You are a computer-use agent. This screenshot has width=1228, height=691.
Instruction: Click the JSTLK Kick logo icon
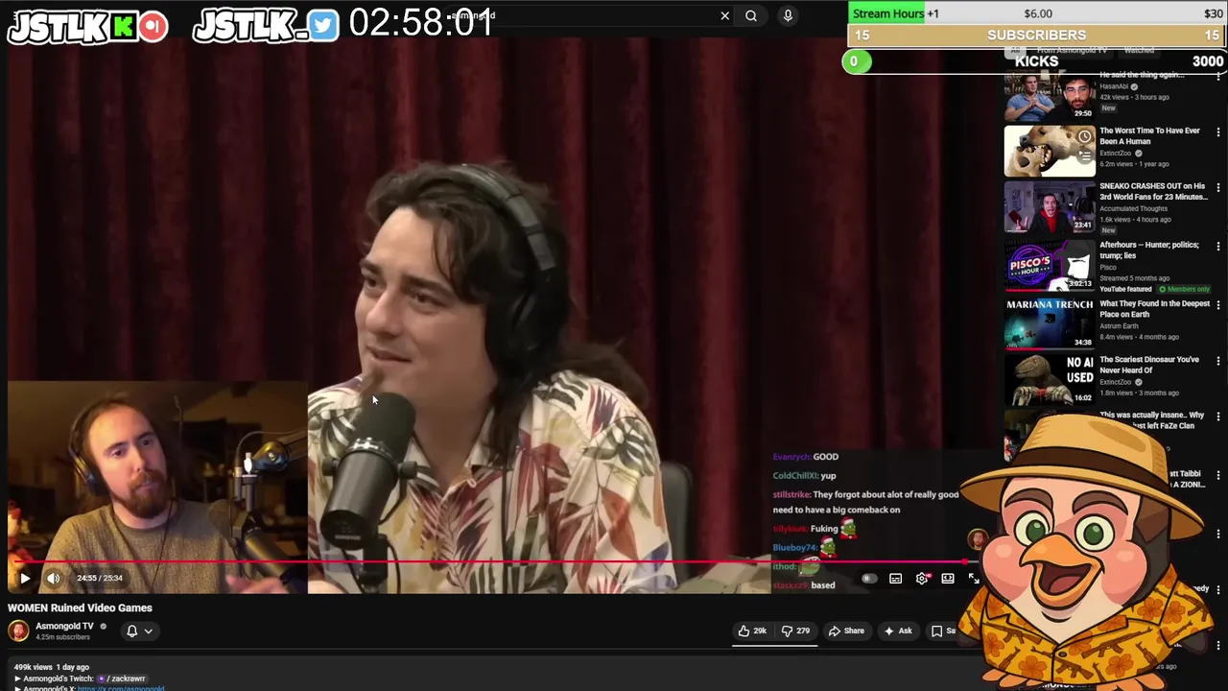(123, 27)
